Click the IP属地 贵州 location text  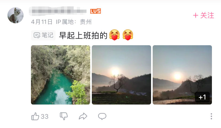point(74,22)
